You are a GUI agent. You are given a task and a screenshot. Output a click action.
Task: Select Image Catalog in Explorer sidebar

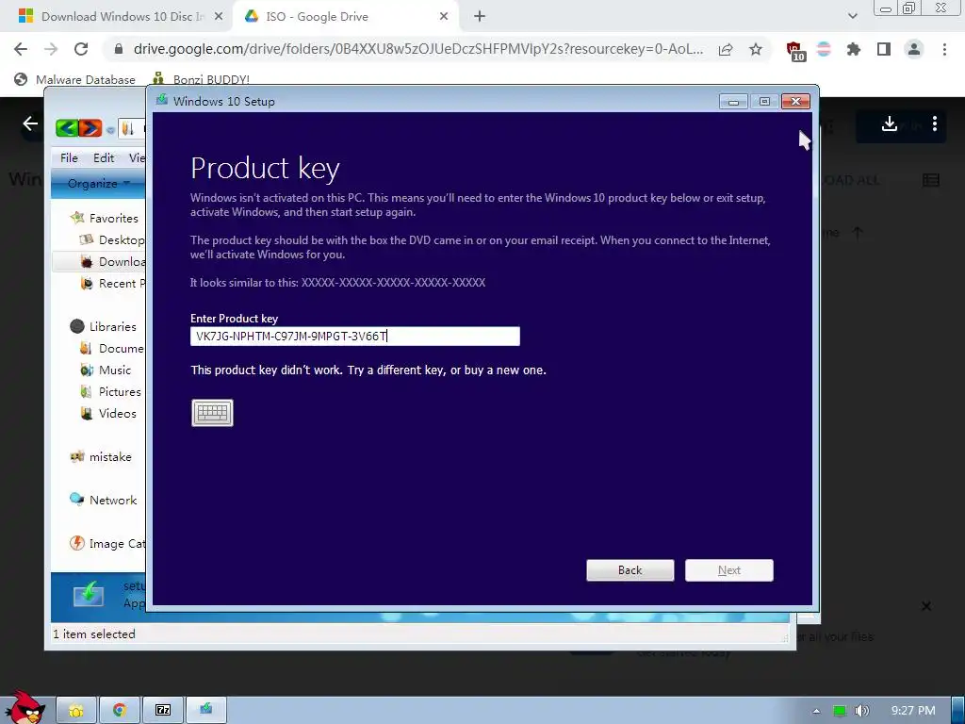pos(107,544)
